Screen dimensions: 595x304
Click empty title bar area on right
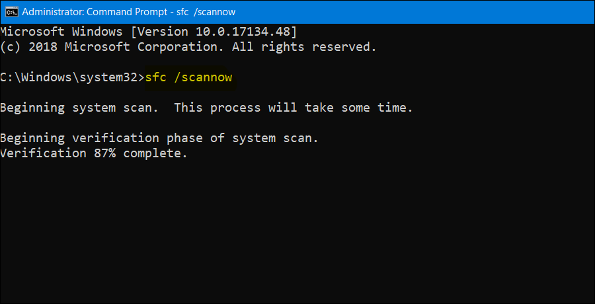click(x=430, y=12)
